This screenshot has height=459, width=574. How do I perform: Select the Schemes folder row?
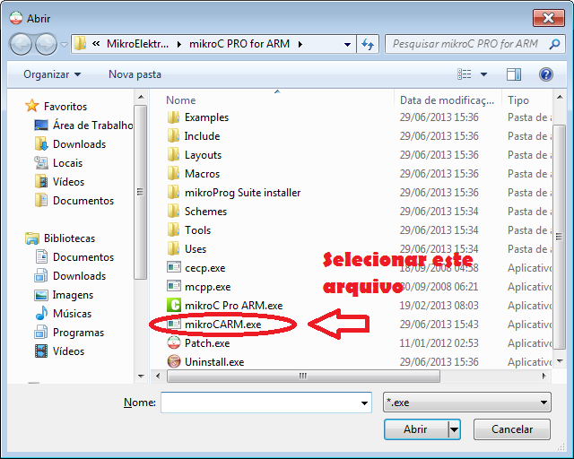click(205, 212)
